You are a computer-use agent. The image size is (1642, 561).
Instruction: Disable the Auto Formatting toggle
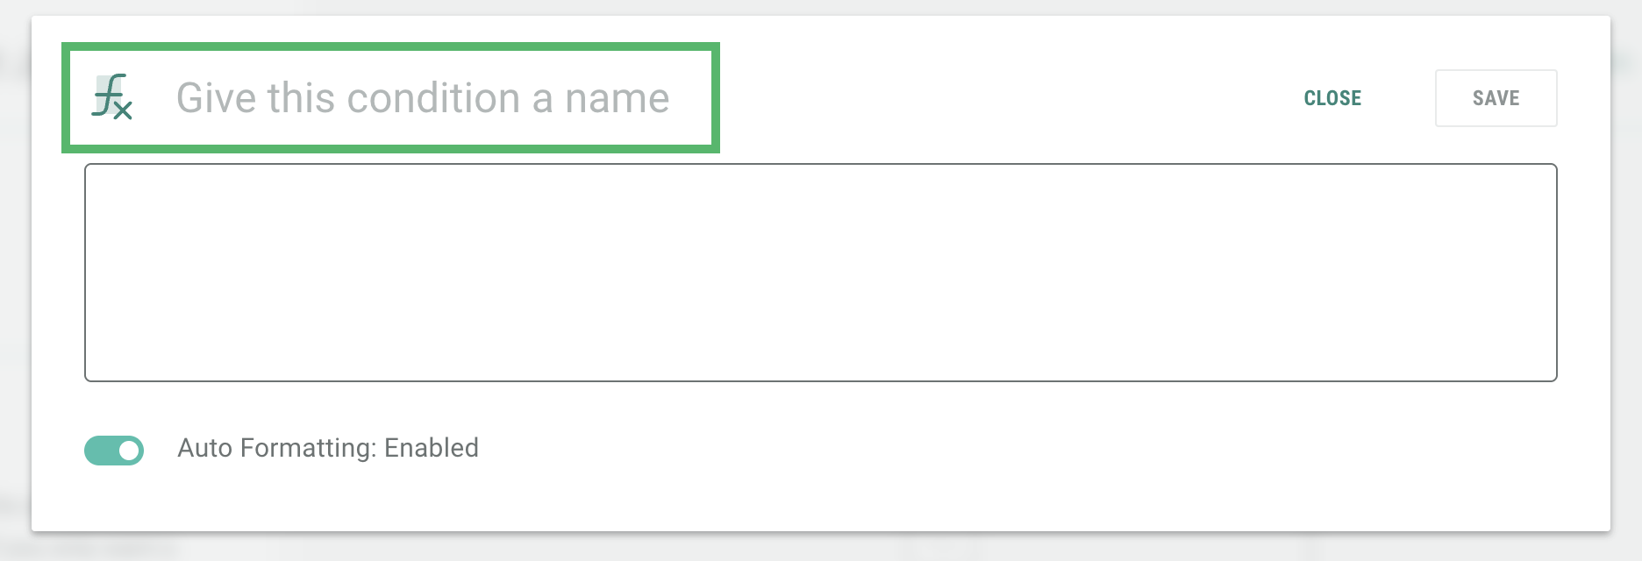[114, 451]
